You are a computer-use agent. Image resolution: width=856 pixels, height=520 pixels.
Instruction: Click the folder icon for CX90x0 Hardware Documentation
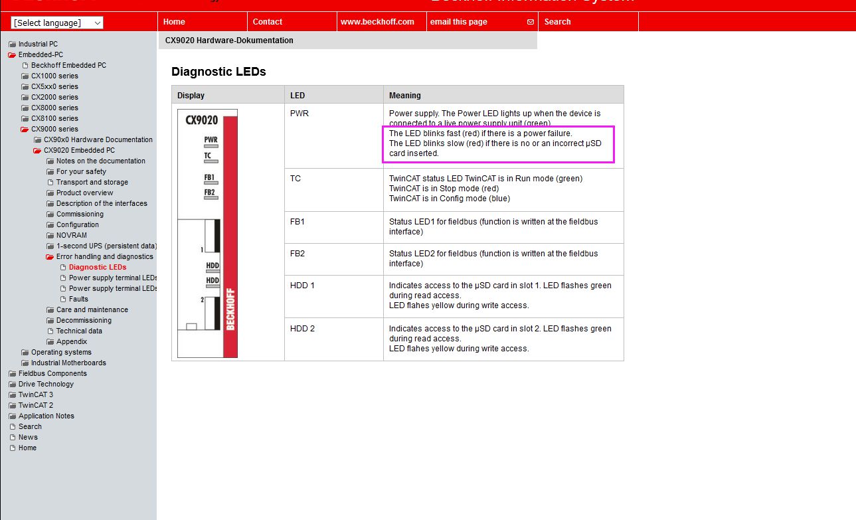tap(37, 140)
